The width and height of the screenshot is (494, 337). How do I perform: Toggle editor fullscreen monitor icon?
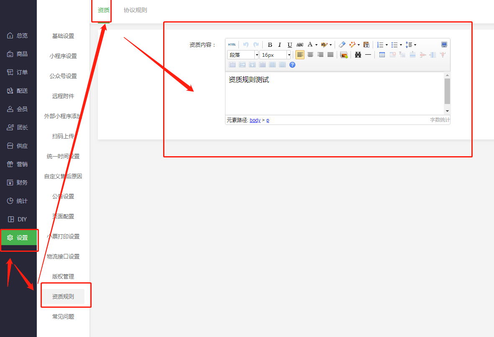point(444,45)
